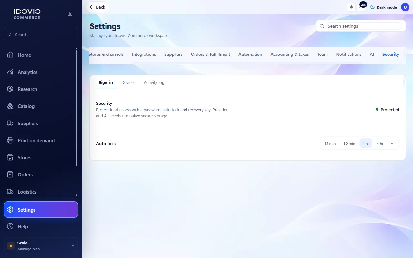Screen dimensions: 413x258
Task: Click the Protected status indicator
Action: (388, 110)
